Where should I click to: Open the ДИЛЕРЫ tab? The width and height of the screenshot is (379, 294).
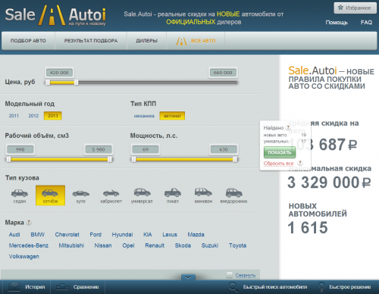pyautogui.click(x=146, y=41)
